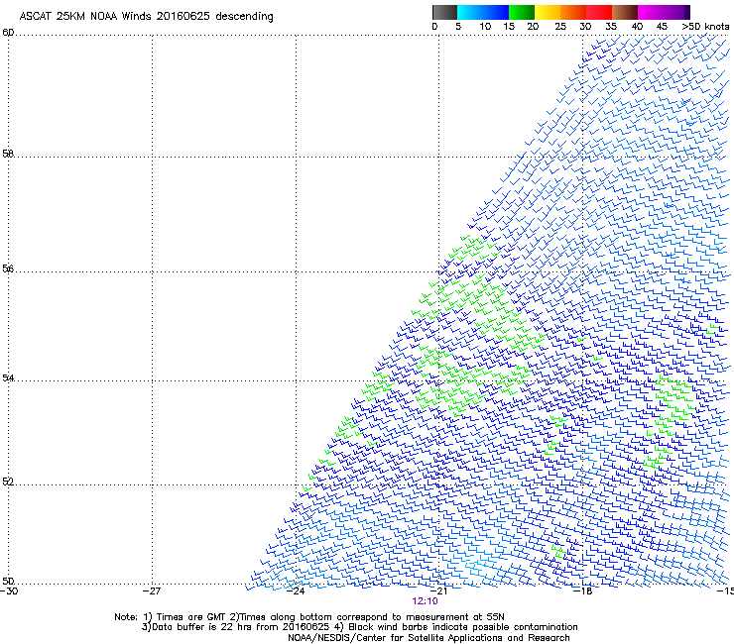Select the gray 0-5 knot color bar segment
The width and height of the screenshot is (734, 644).
tap(444, 12)
